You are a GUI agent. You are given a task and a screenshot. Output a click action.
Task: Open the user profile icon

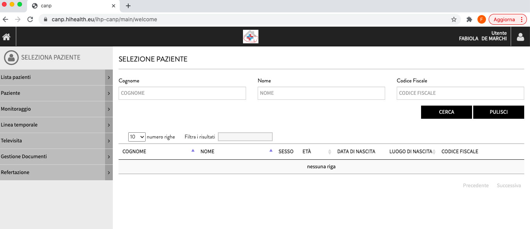[520, 37]
